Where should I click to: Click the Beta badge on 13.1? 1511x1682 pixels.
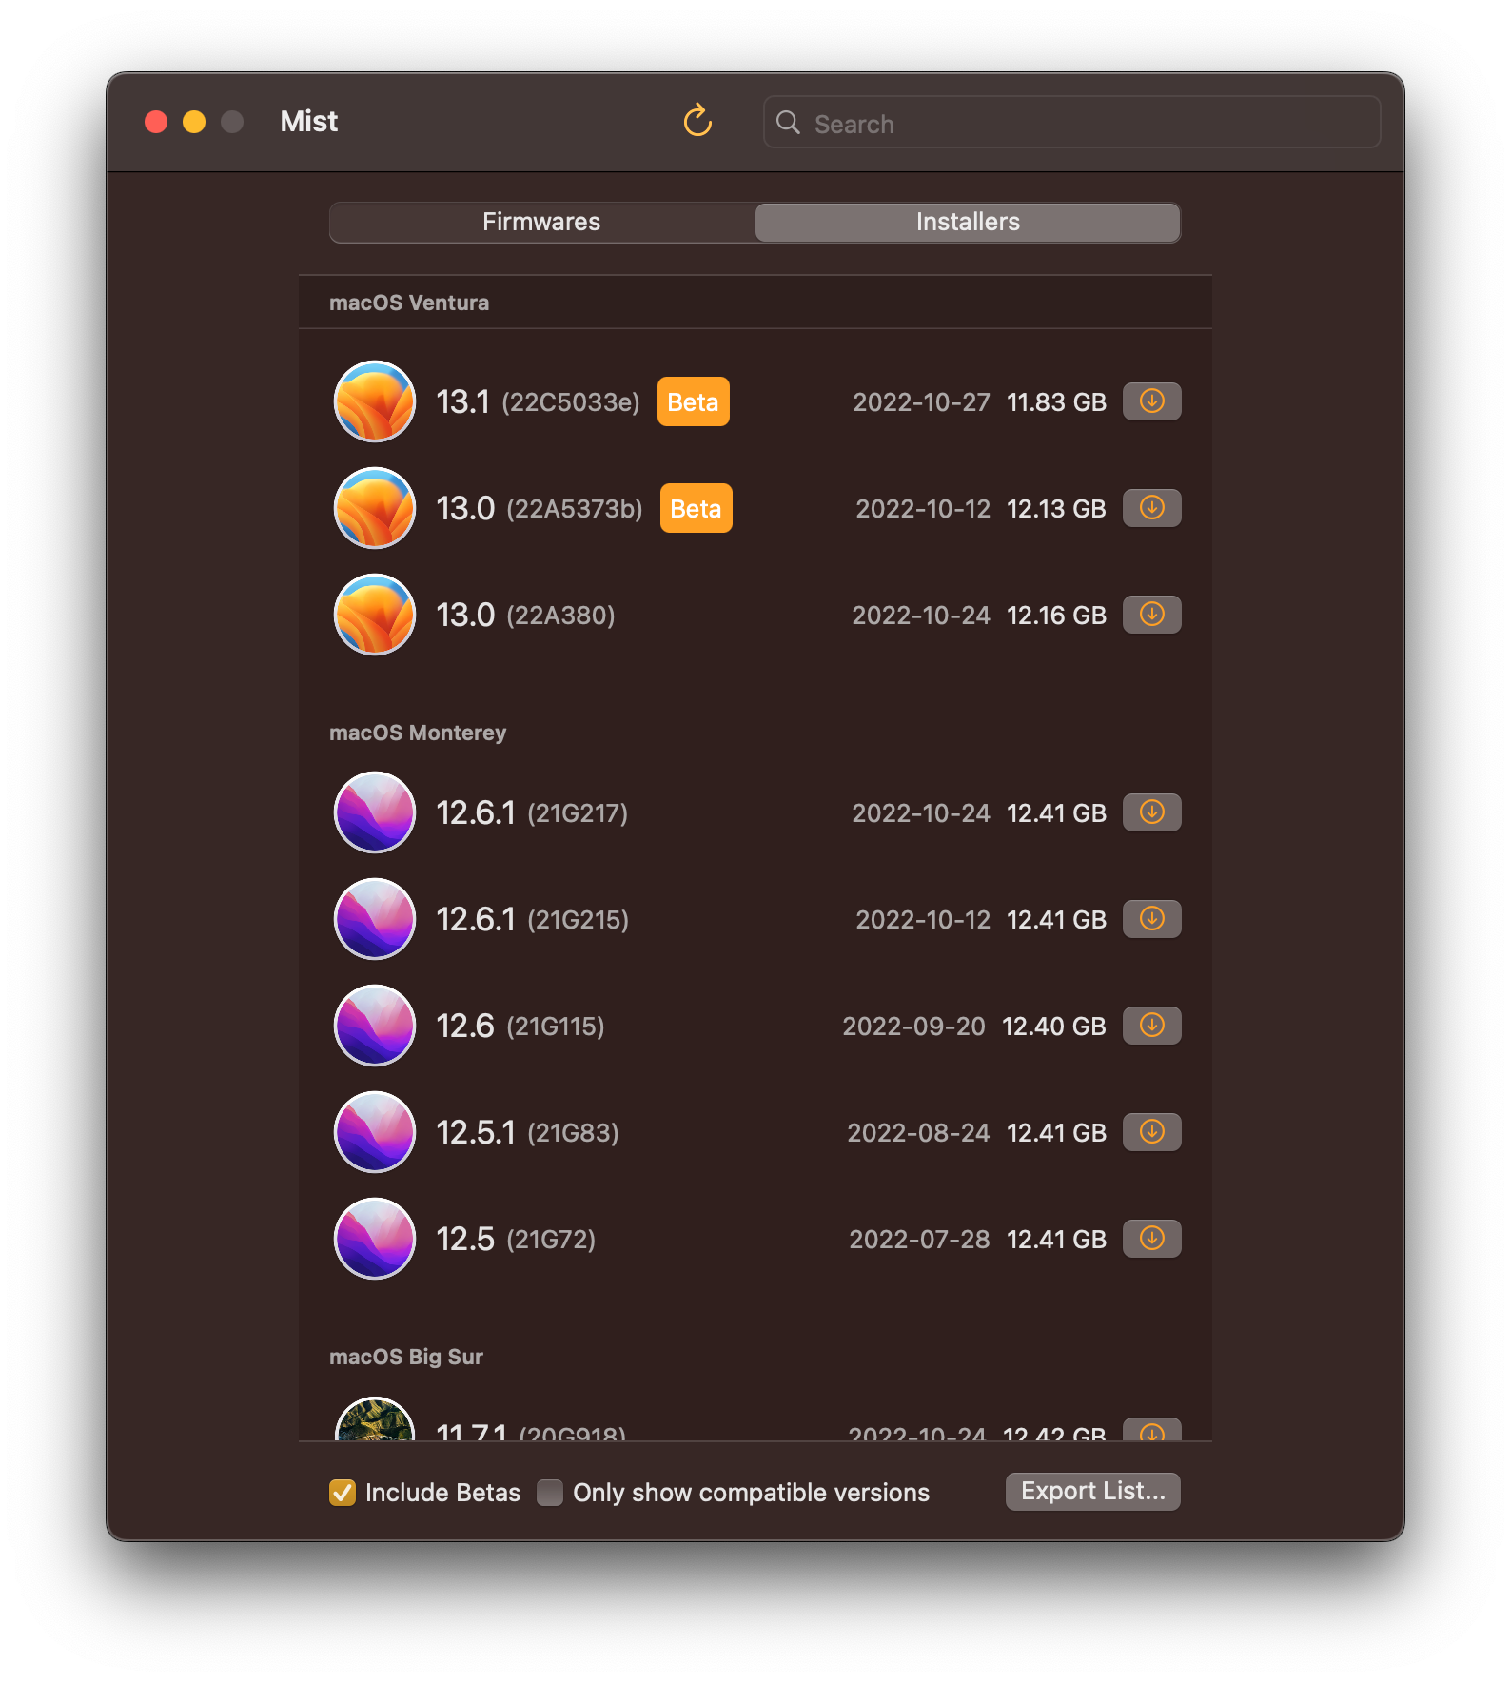click(x=693, y=401)
